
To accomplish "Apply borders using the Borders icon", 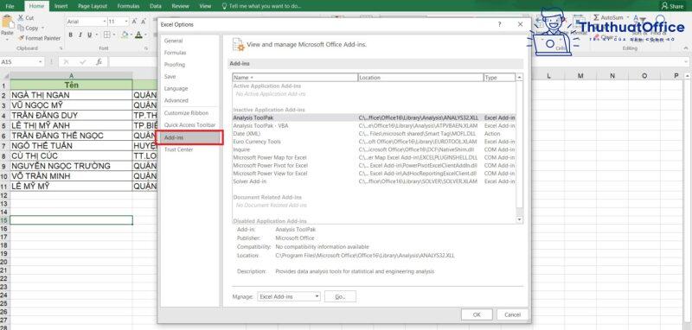I will 106,35.
